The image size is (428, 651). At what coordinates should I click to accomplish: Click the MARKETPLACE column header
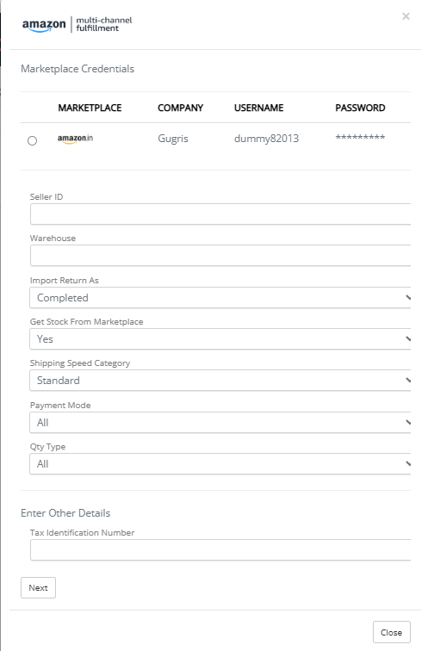90,108
